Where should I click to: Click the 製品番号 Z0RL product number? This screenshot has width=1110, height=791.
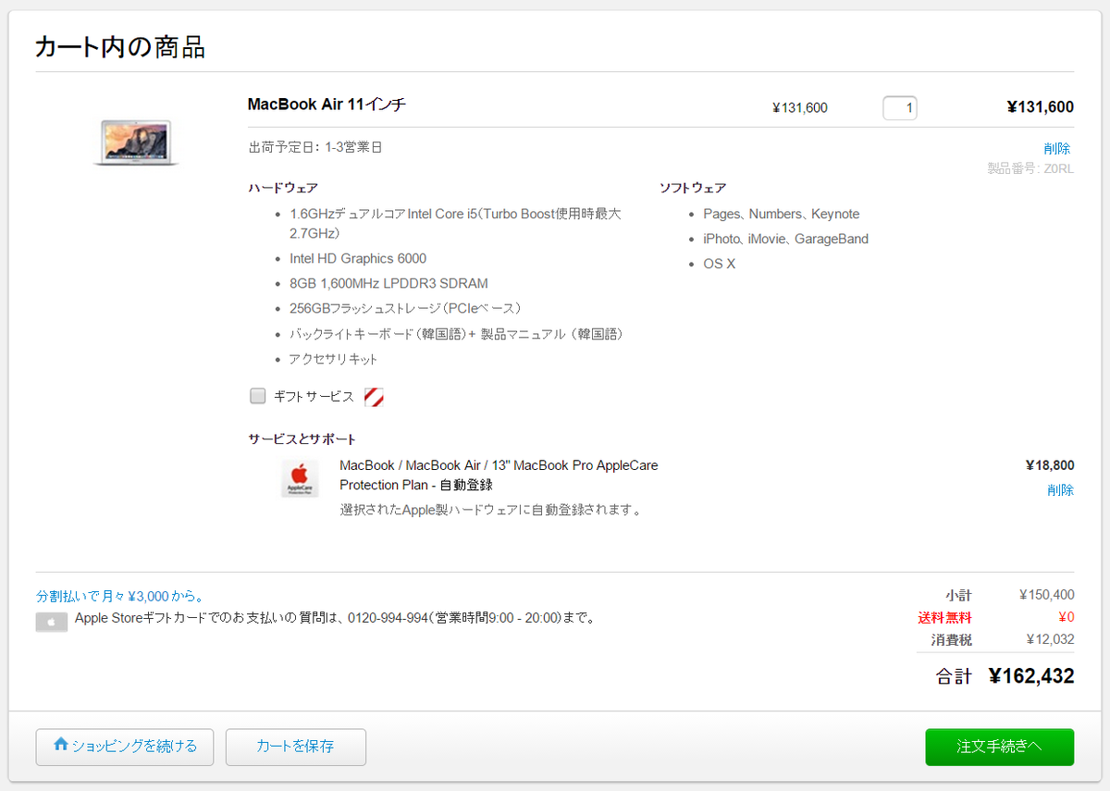click(1030, 168)
